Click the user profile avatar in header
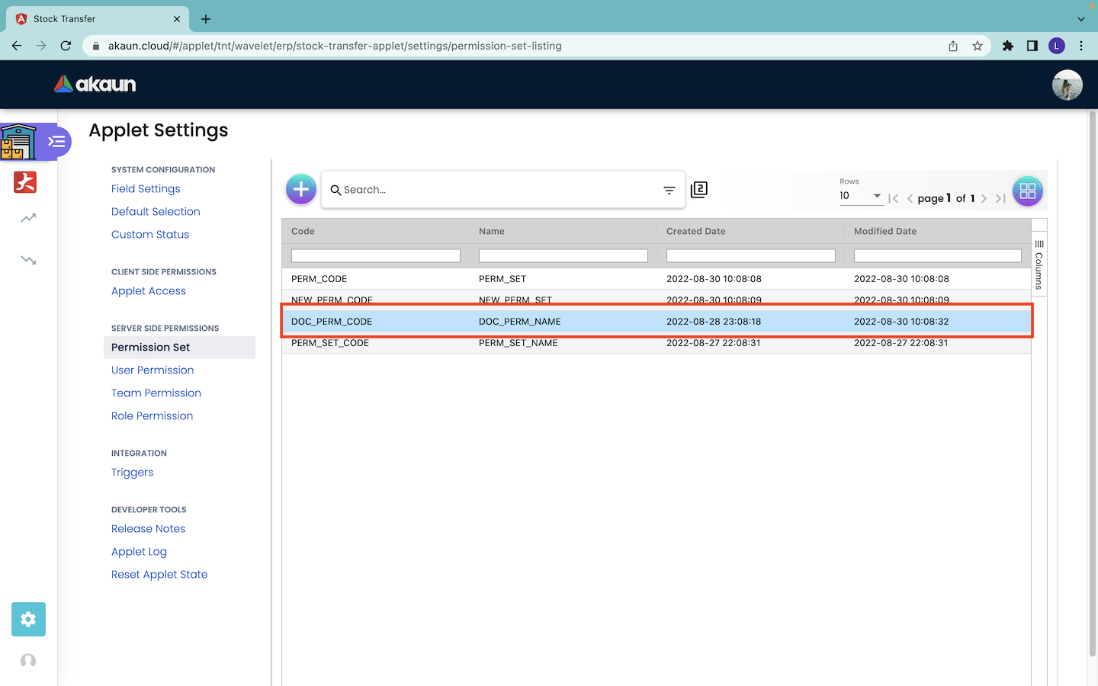The height and width of the screenshot is (686, 1098). tap(1067, 85)
